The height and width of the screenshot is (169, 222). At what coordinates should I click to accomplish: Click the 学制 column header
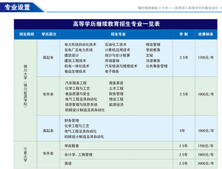click(x=184, y=34)
